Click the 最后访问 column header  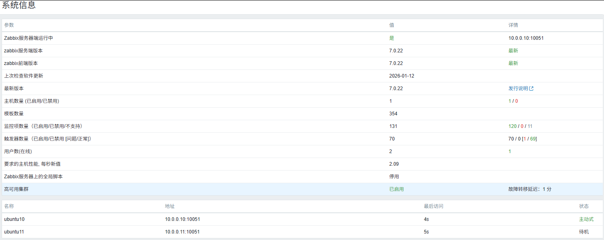pyautogui.click(x=433, y=206)
